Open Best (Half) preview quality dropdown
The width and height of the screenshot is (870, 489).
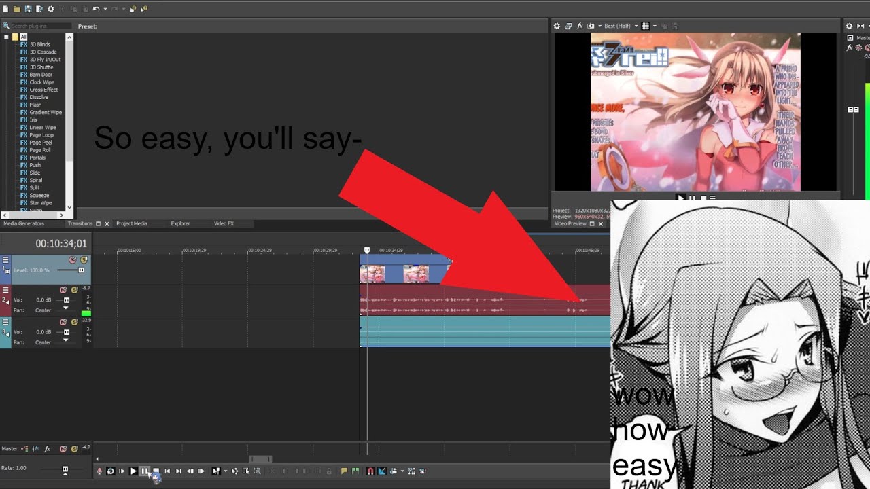point(621,26)
